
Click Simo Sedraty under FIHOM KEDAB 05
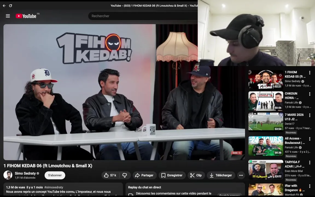[293, 81]
